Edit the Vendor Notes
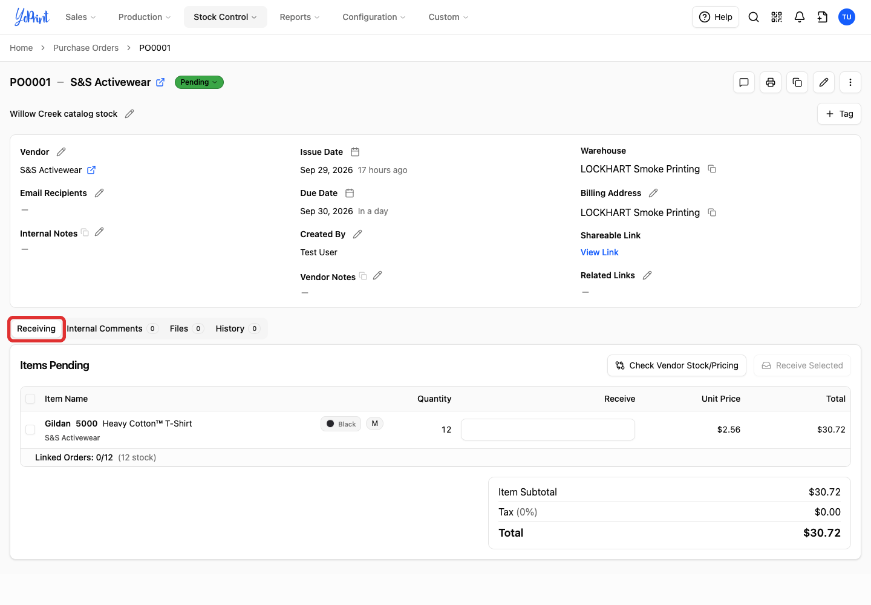The height and width of the screenshot is (605, 871). [x=377, y=275]
